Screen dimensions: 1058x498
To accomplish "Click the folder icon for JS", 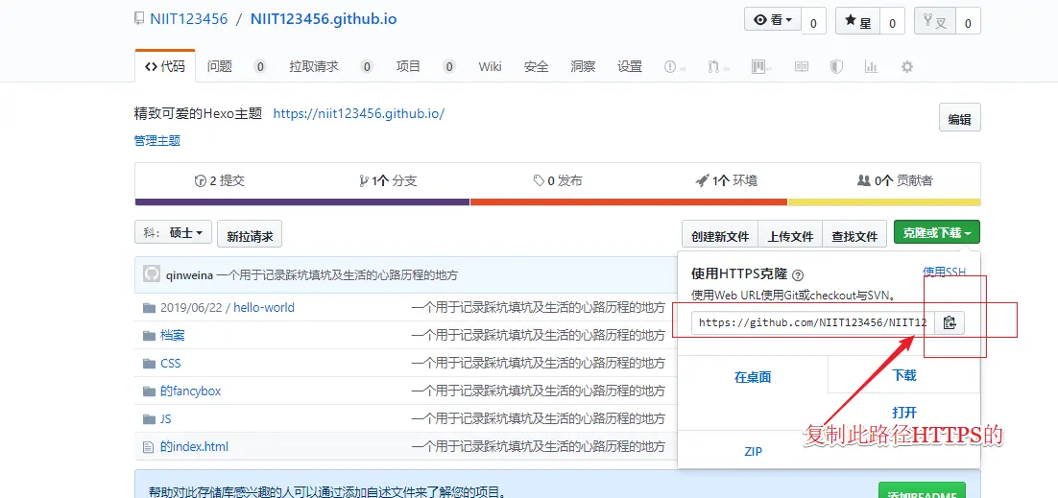I will tap(149, 419).
